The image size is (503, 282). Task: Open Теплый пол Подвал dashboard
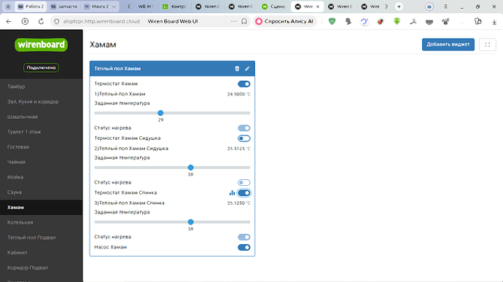coord(42,237)
